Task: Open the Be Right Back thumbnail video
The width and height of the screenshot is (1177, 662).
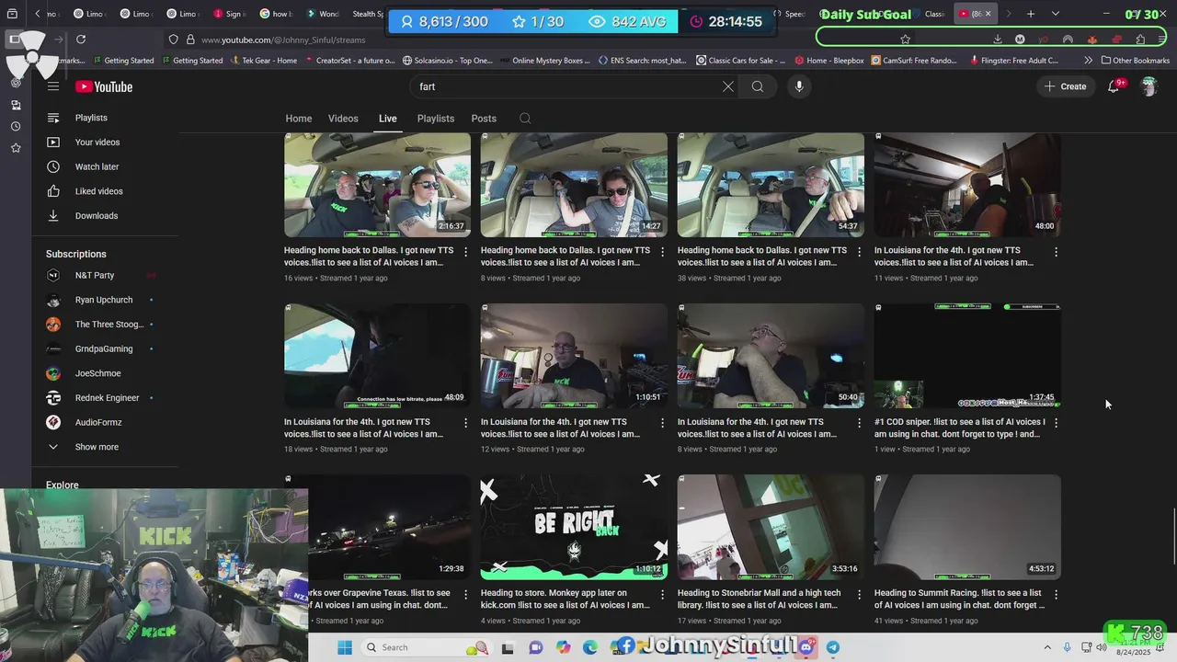Action: (574, 527)
